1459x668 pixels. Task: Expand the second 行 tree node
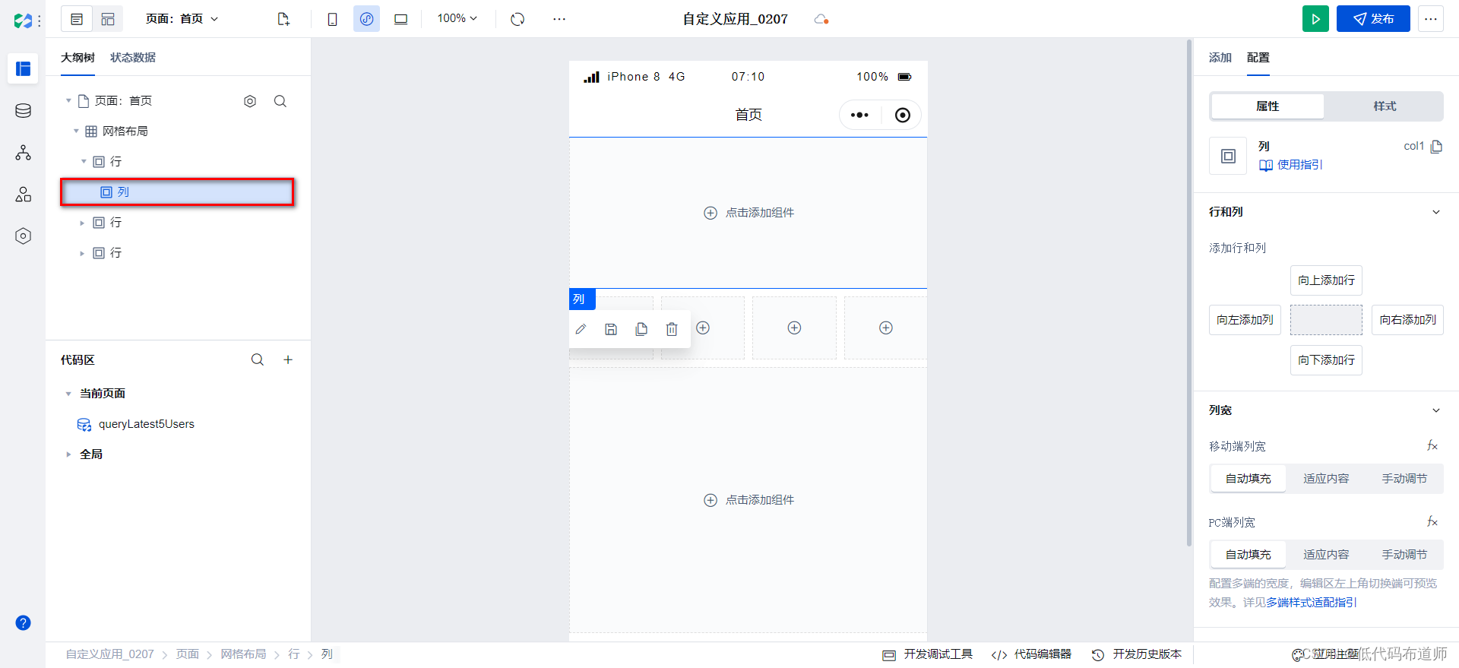[82, 223]
